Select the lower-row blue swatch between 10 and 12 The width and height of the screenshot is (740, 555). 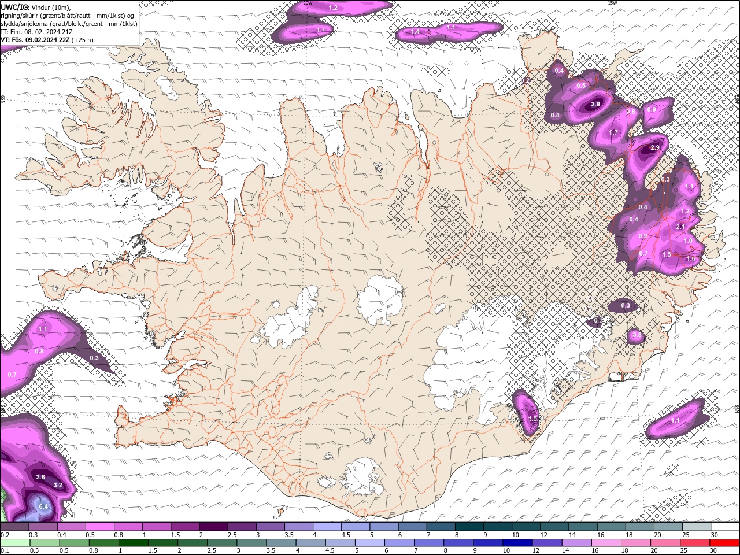point(517,543)
